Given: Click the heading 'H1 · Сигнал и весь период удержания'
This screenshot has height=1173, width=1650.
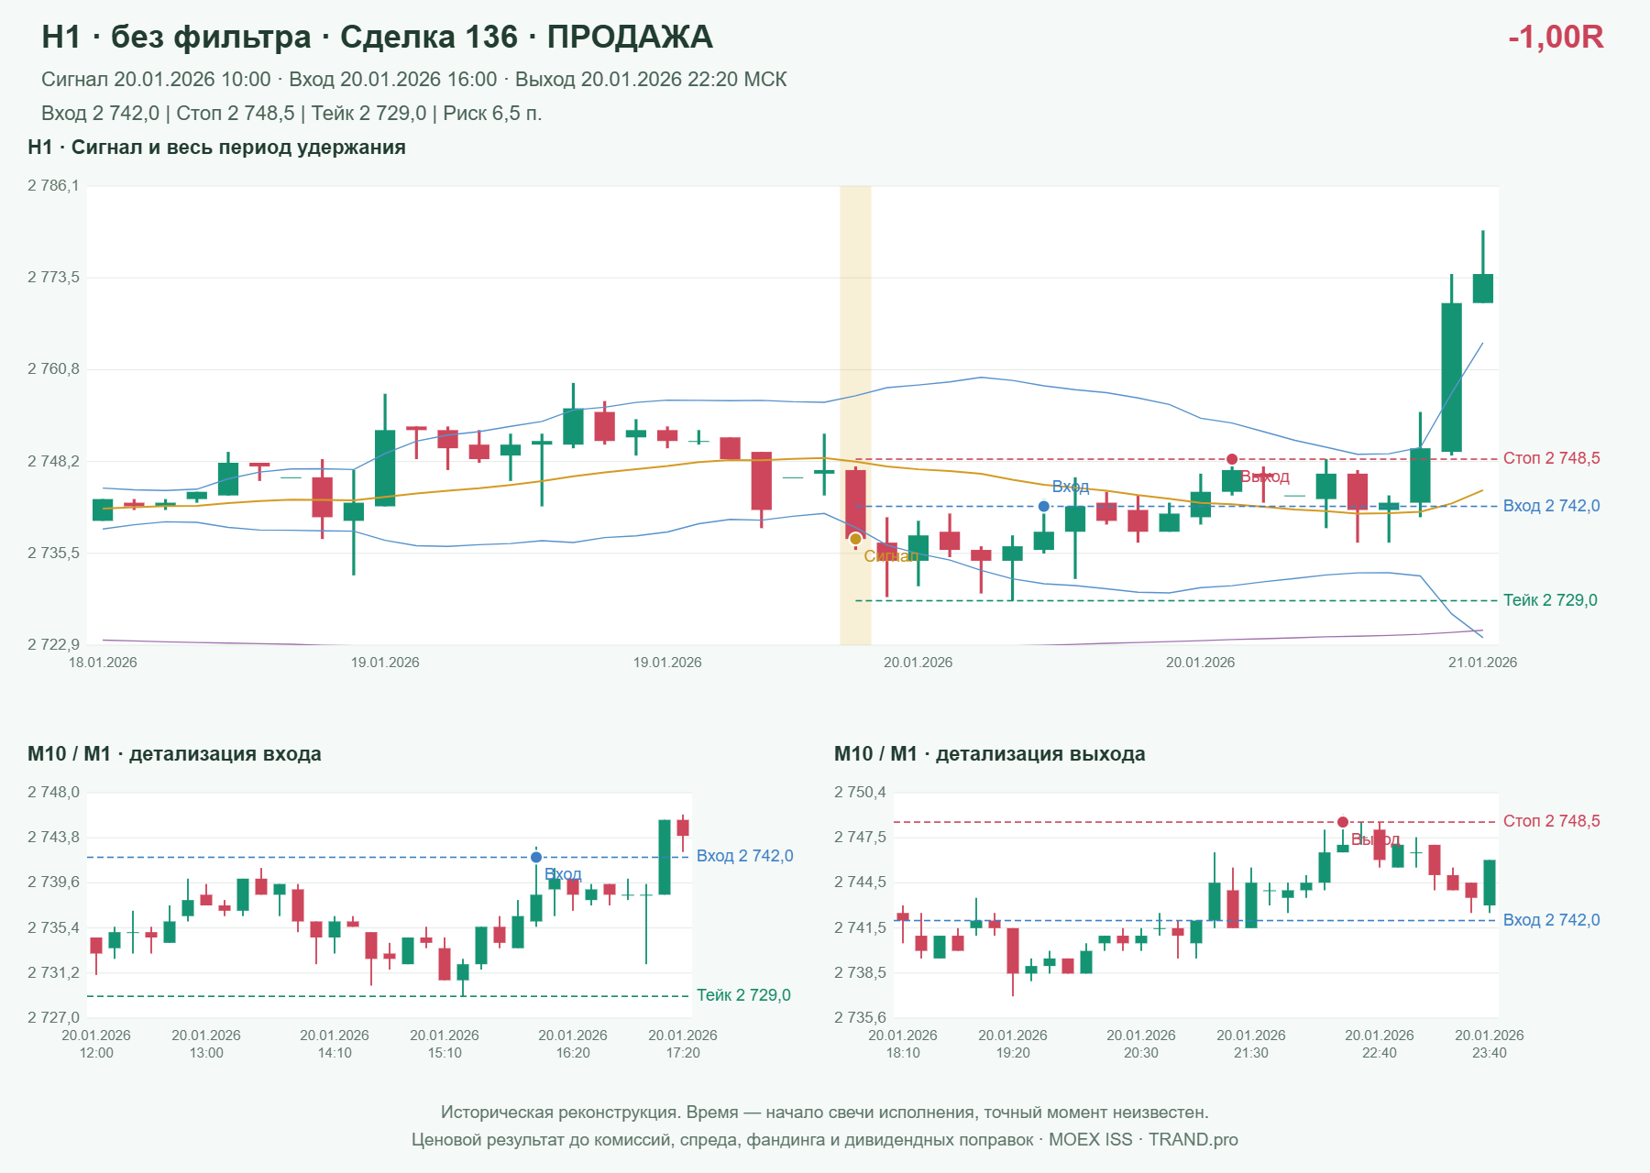Looking at the screenshot, I should pyautogui.click(x=216, y=148).
